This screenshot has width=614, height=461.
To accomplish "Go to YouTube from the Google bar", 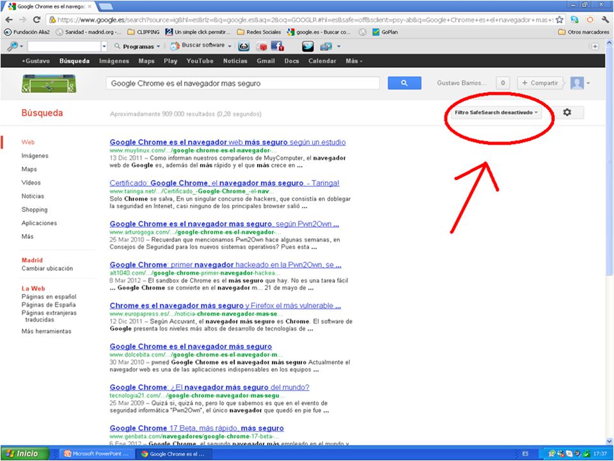I will [200, 61].
